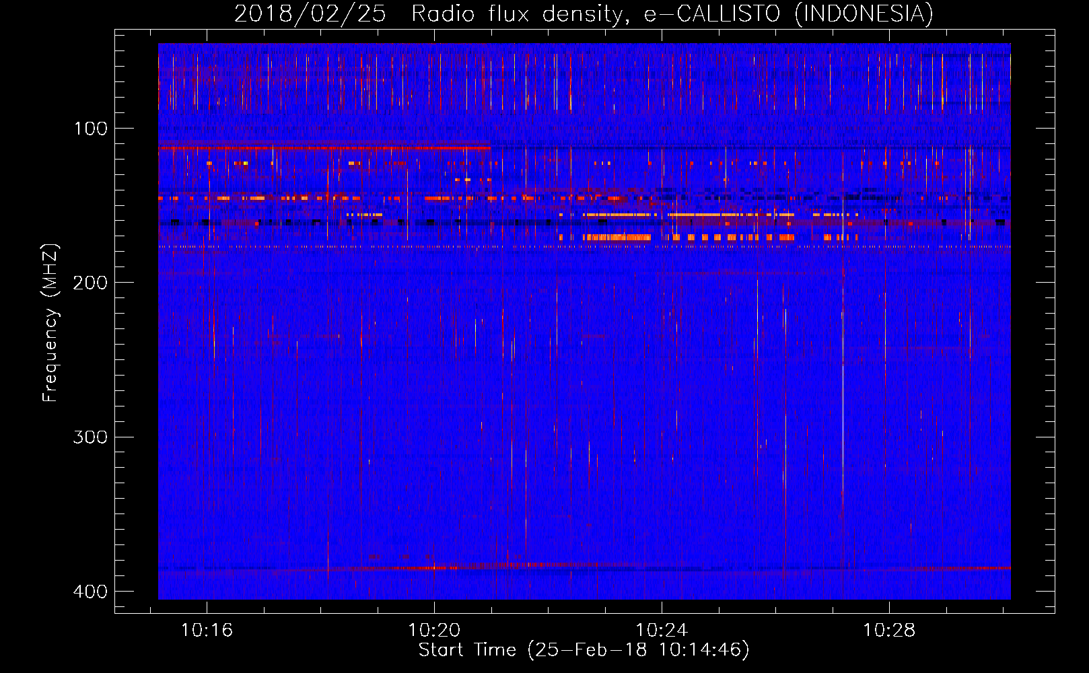
Task: Click the '400' frequency tick label
Action: (x=90, y=592)
